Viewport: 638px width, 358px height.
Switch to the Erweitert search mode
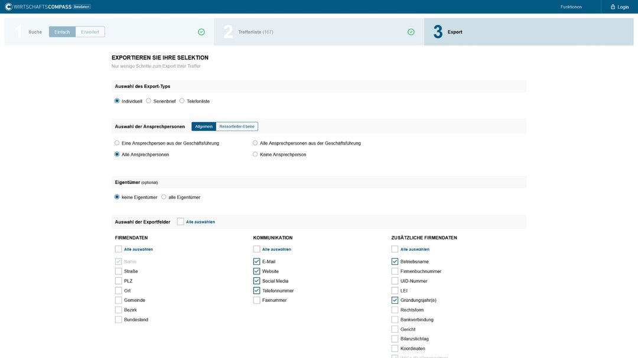[90, 32]
